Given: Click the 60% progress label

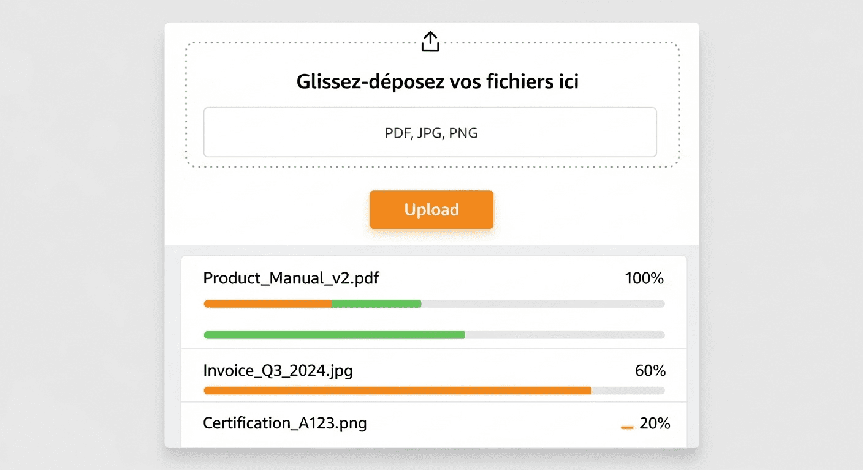Looking at the screenshot, I should pyautogui.click(x=649, y=370).
